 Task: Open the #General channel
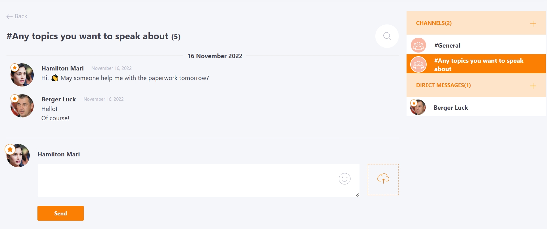[476, 45]
